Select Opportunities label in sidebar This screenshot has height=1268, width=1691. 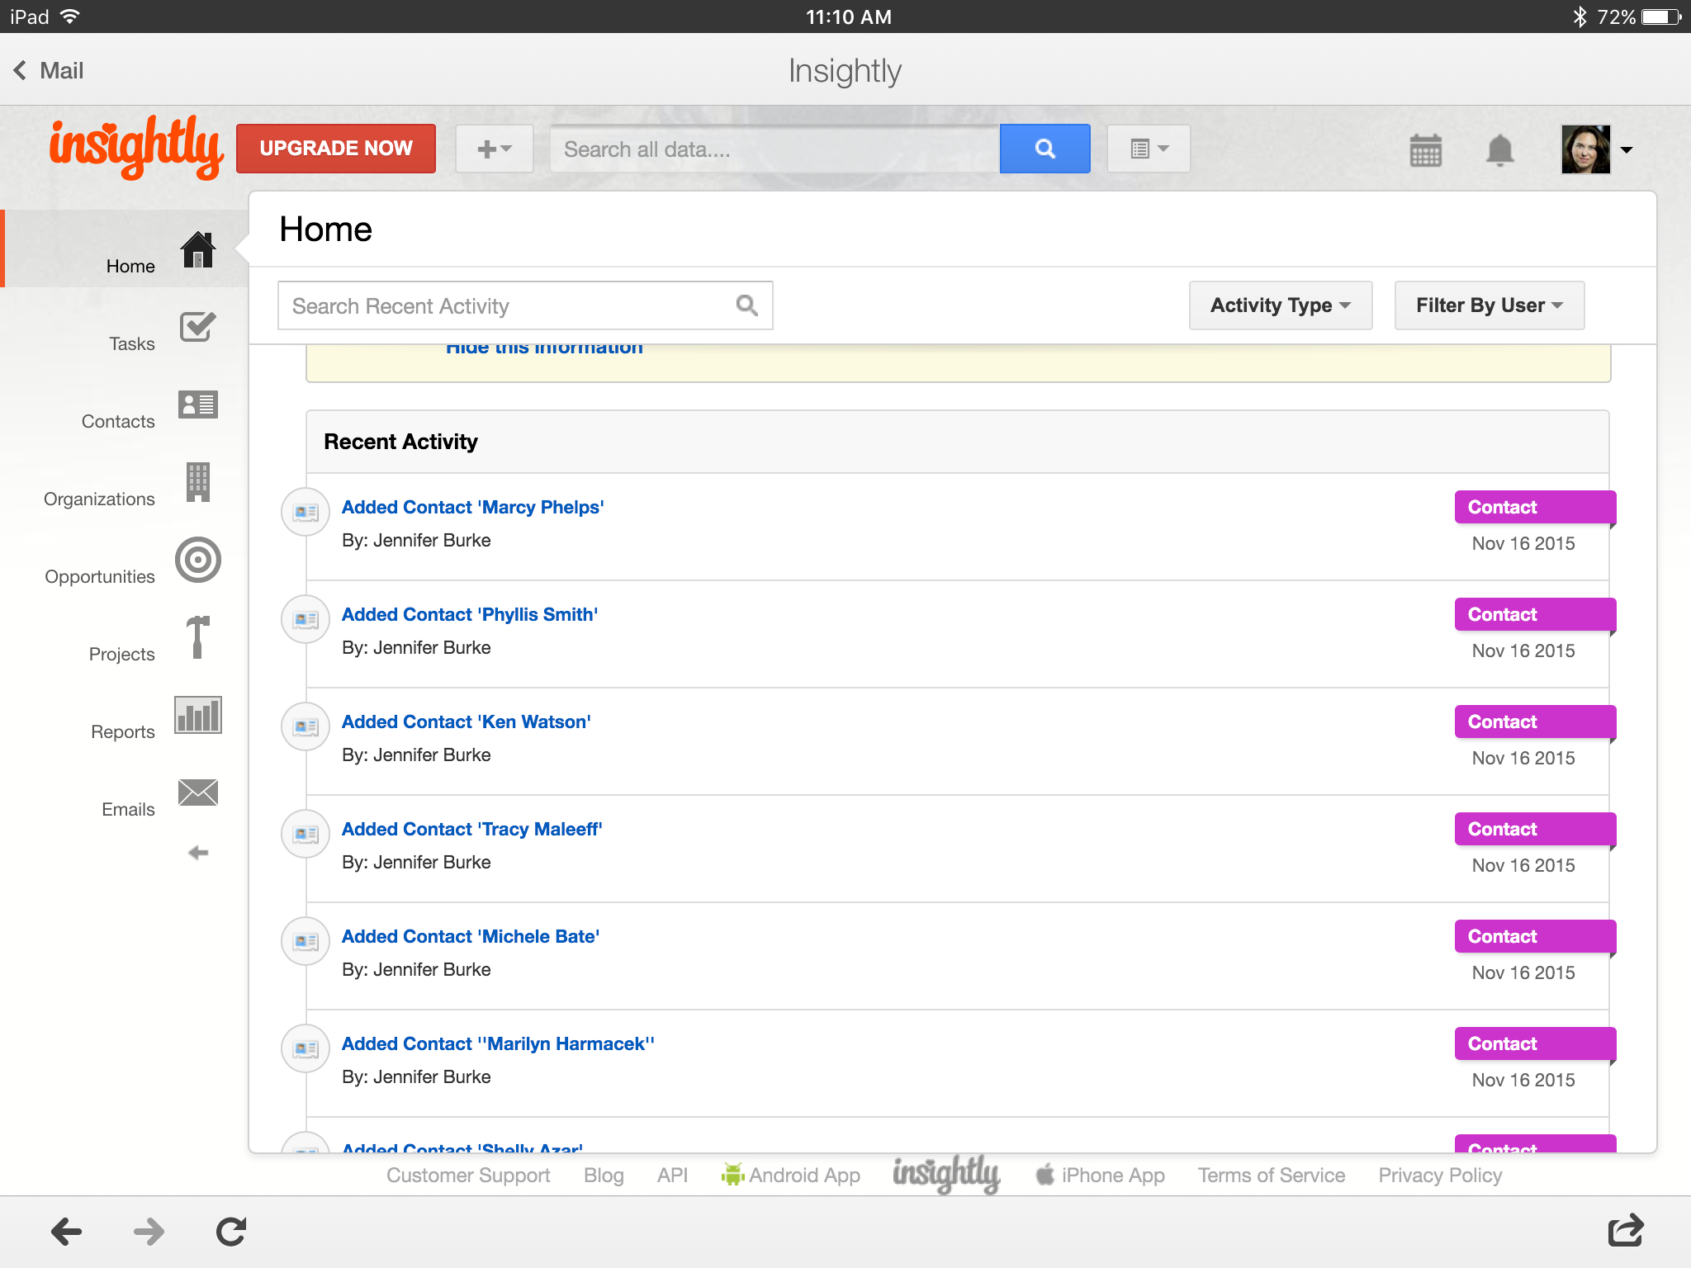click(x=100, y=576)
